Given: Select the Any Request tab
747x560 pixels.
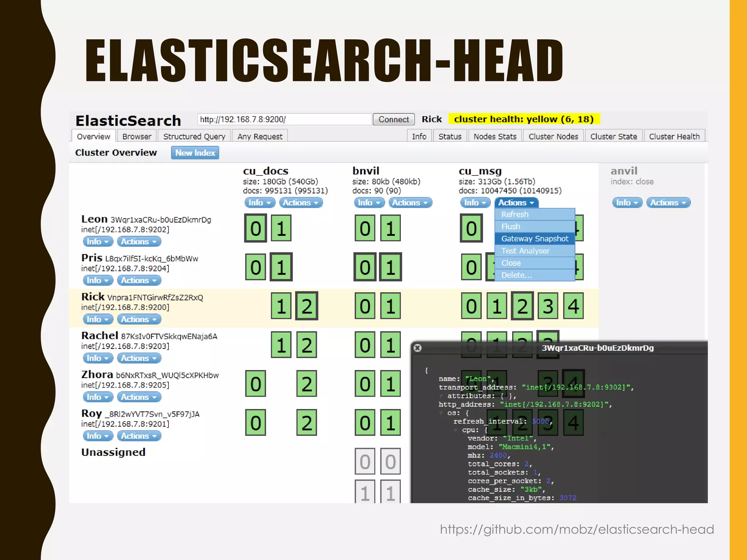Looking at the screenshot, I should [260, 136].
